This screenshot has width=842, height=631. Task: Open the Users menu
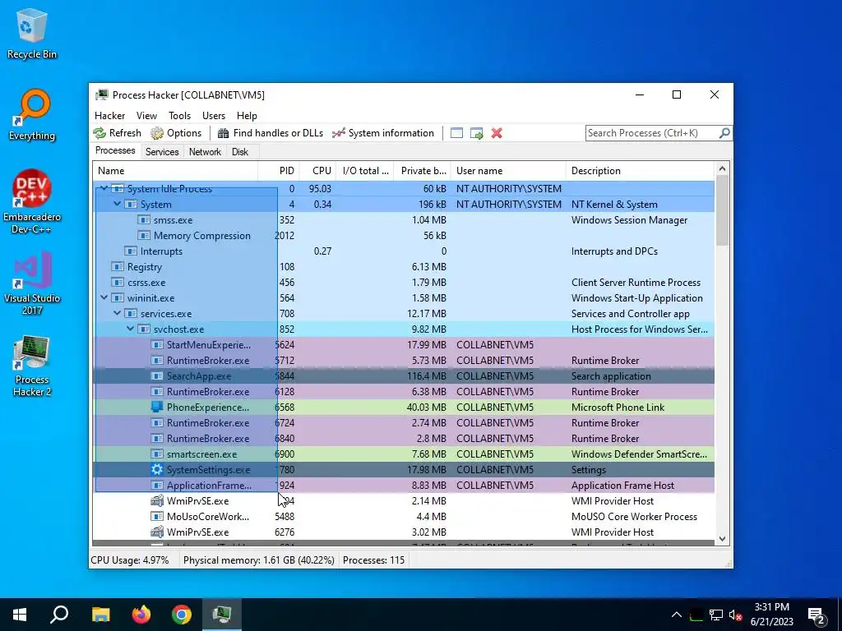[214, 116]
